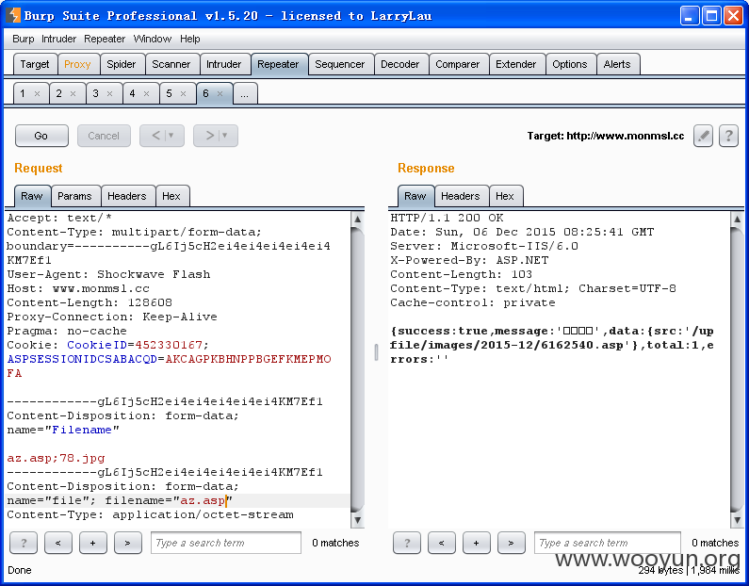Click the CookieID value 452330167
The image size is (749, 586).
[x=168, y=345]
